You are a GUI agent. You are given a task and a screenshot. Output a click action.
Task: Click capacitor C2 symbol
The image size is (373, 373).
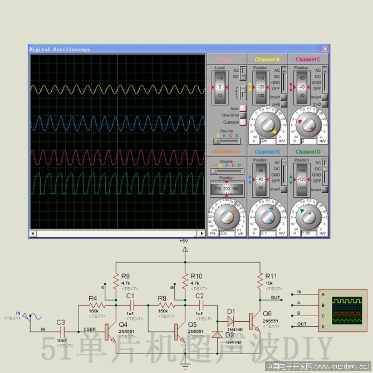201,305
